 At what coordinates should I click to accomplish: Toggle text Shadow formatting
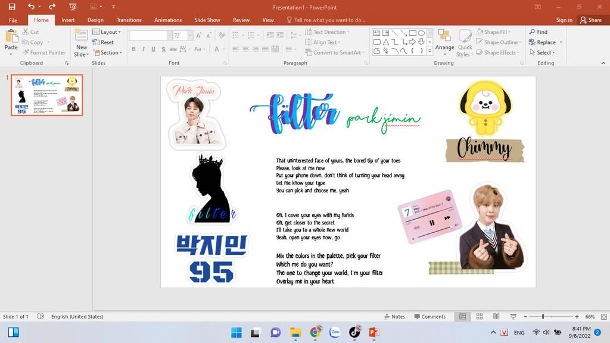point(163,49)
